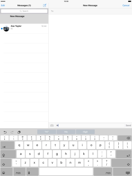
Task: Tap the tab key
Action: pyautogui.click(x=7, y=145)
